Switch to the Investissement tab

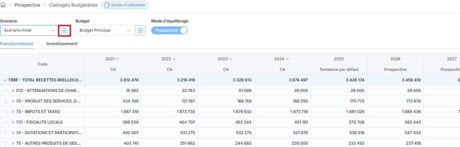[x=62, y=44]
